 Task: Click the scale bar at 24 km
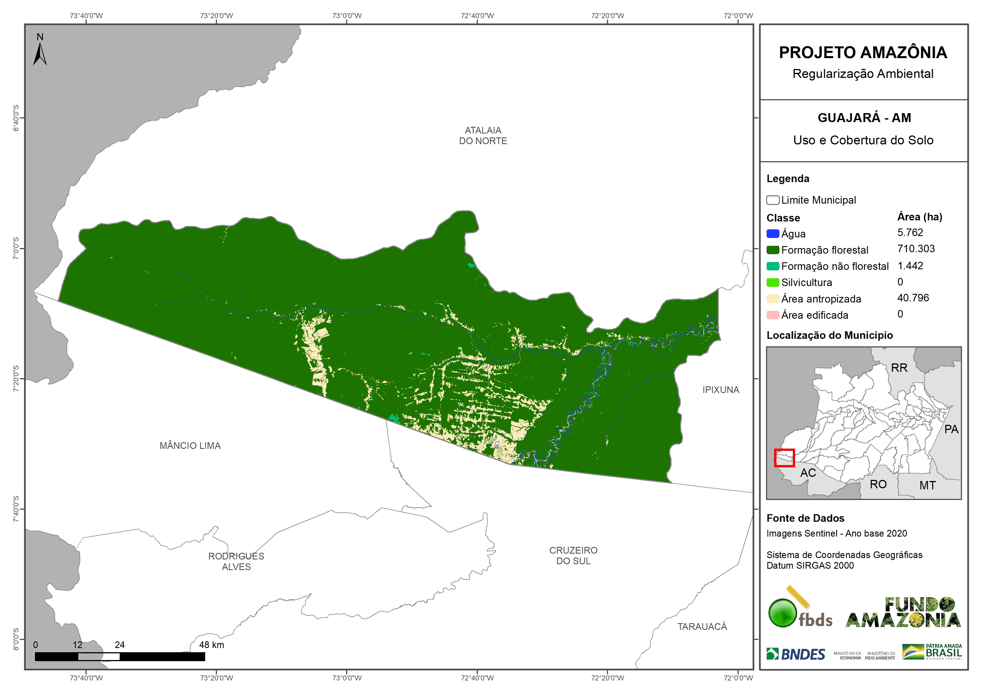coord(120,656)
